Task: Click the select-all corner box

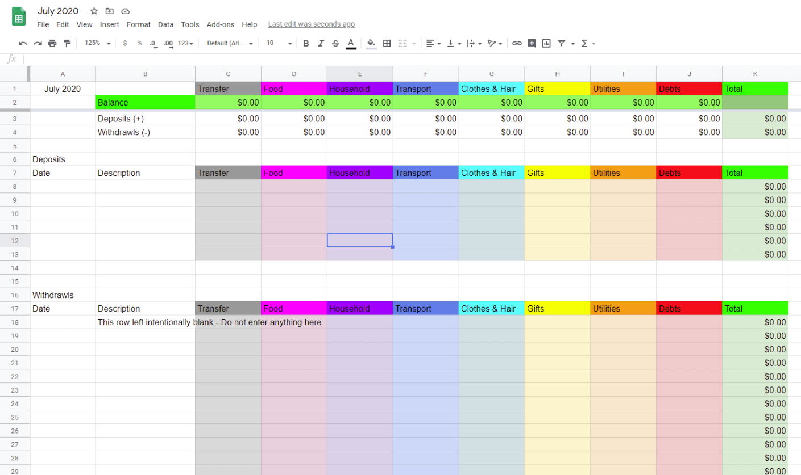Action: tap(15, 74)
